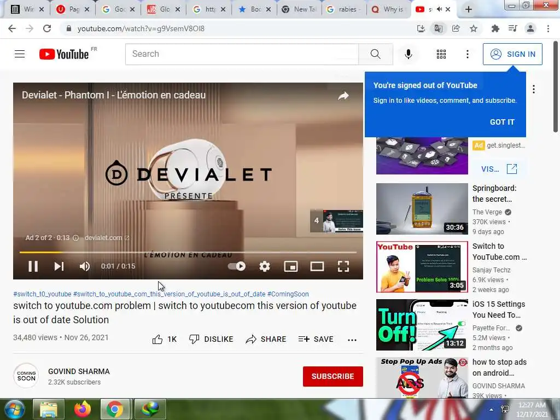The height and width of the screenshot is (420, 560).
Task: Open the YouTube hamburger guide menu
Action: [20, 54]
